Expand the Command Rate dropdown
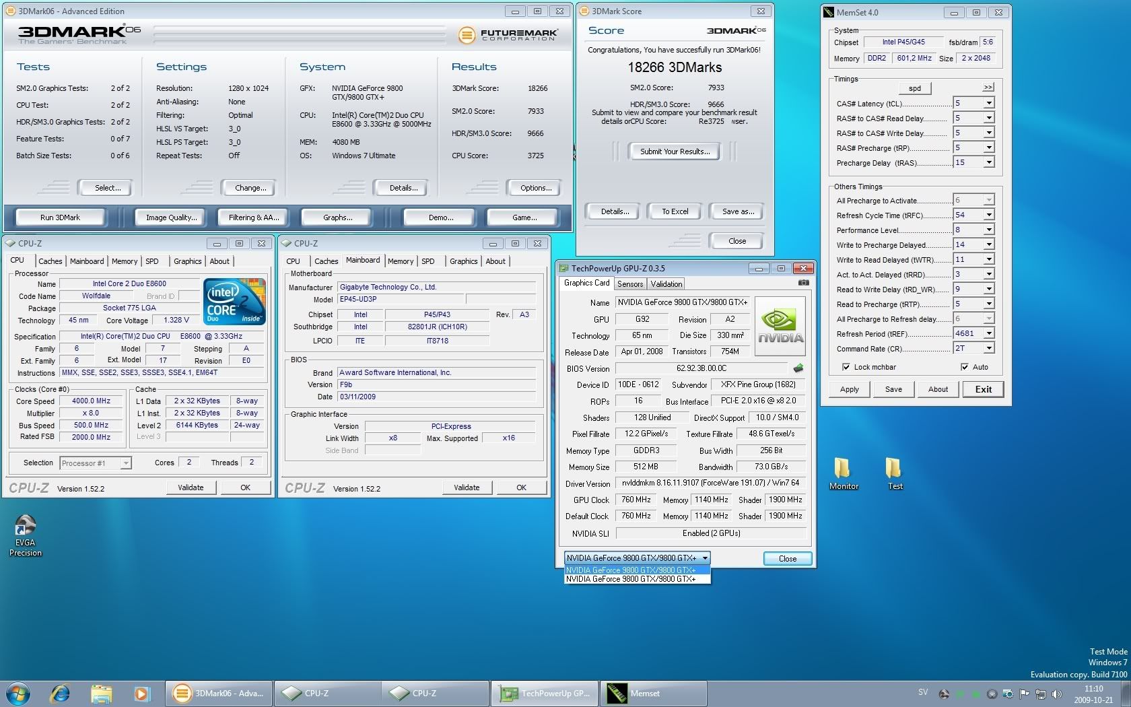This screenshot has width=1131, height=707. (988, 348)
